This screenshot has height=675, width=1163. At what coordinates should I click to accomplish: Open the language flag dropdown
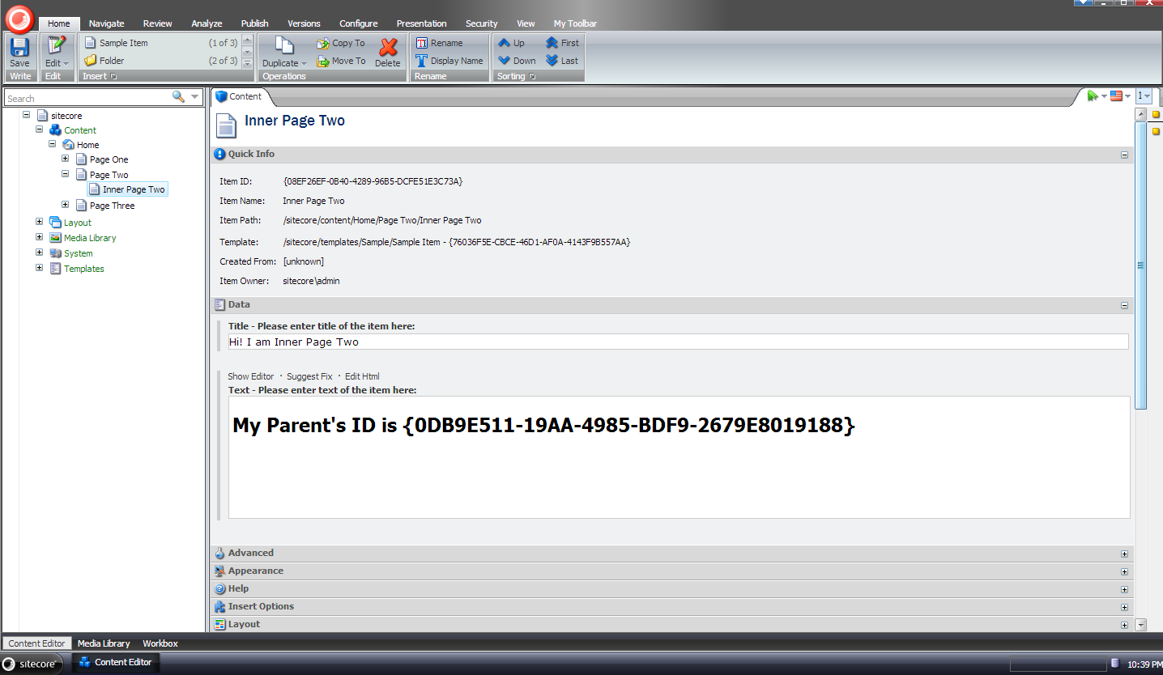coord(1121,96)
